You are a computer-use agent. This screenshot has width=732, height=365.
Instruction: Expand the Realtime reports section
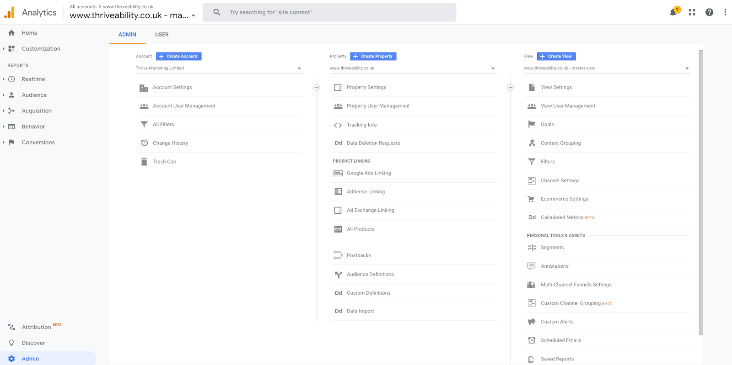click(x=3, y=79)
